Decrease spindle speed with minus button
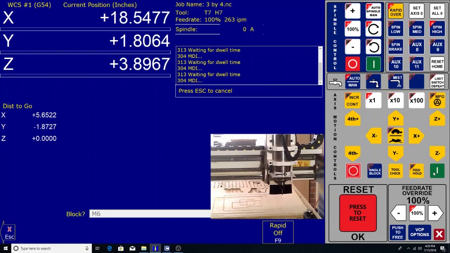450x253 pixels. pos(353,47)
